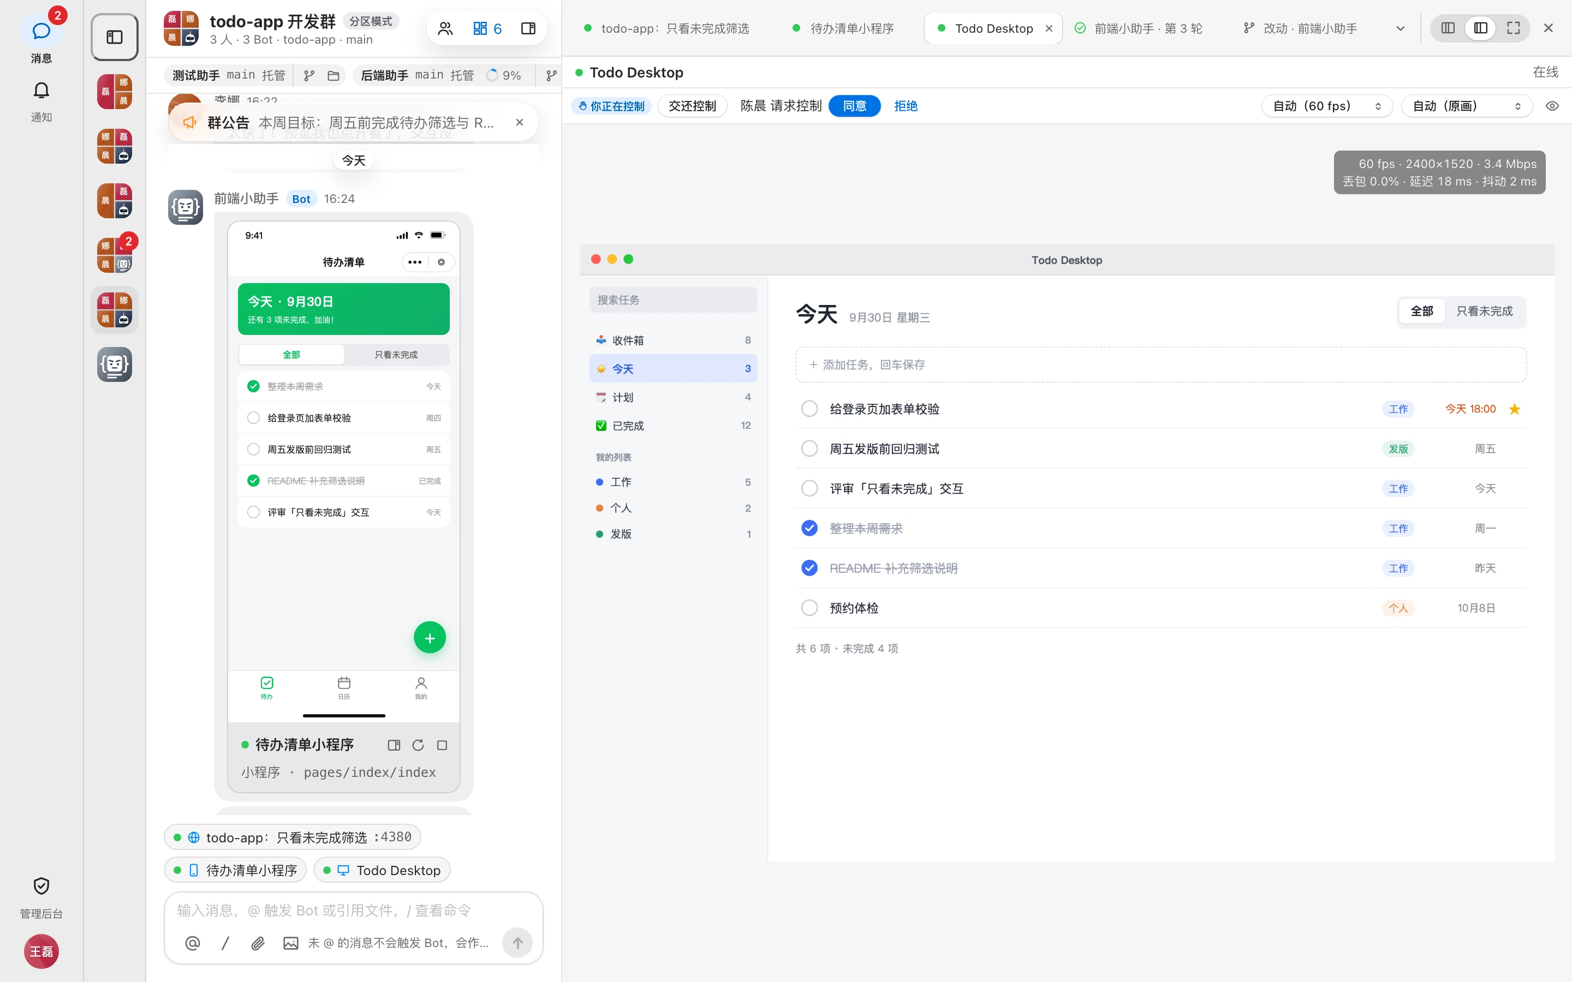Switch to 改动 · 前端小助手 tab
Viewport: 1572px width, 982px height.
coord(1301,28)
